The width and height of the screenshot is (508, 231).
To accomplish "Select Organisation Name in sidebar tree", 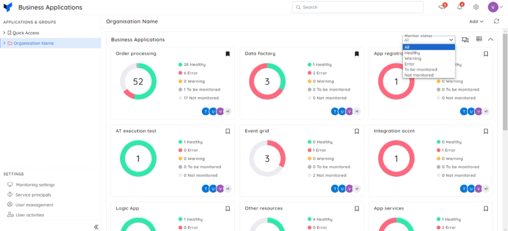I will tap(34, 43).
